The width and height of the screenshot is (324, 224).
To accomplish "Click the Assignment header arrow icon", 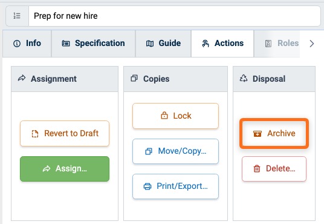I will coord(22,78).
